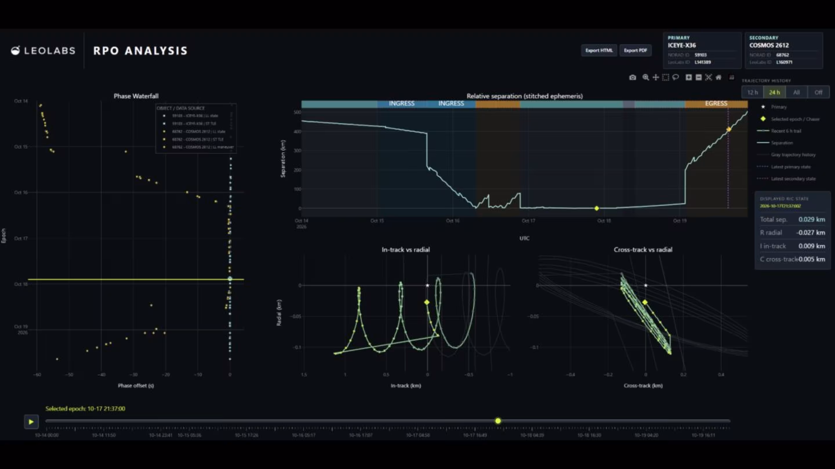Set trajectory history to 12 h
The height and width of the screenshot is (469, 835).
click(x=752, y=92)
